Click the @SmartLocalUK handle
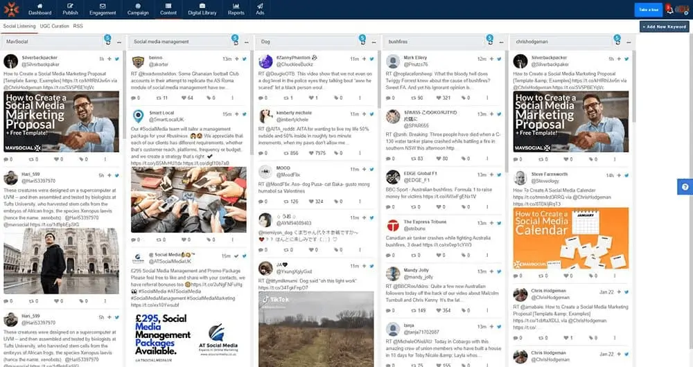Viewport: 693px width, 367px height. 166,120
